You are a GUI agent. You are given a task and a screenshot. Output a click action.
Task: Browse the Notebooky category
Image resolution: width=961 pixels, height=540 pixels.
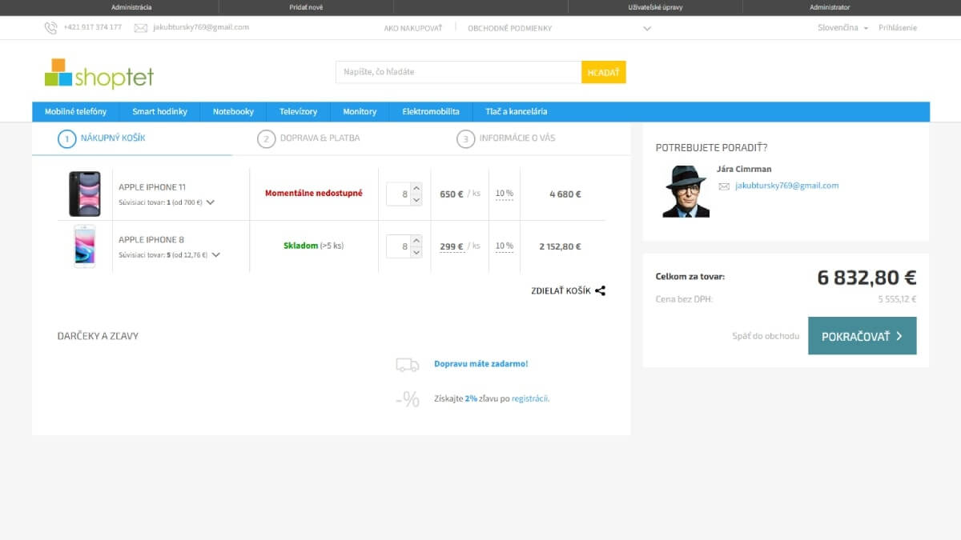pyautogui.click(x=233, y=112)
